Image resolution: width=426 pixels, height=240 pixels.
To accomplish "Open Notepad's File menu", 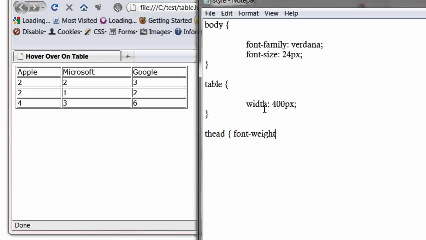I will (x=210, y=13).
